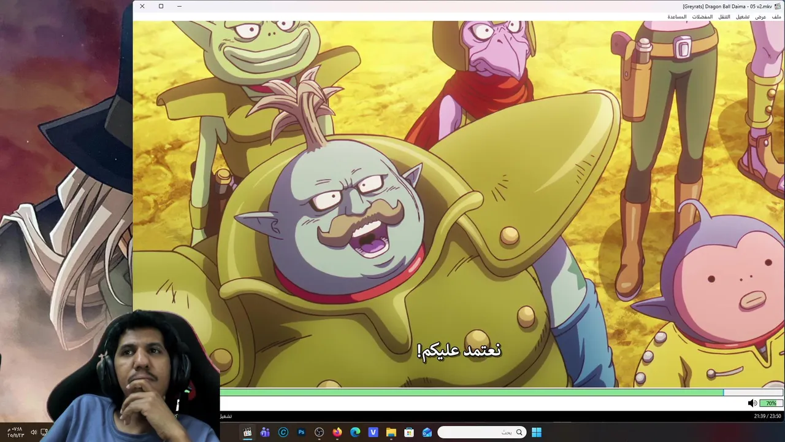Click the player app icon in title bar
Image resolution: width=785 pixels, height=442 pixels.
778,6
